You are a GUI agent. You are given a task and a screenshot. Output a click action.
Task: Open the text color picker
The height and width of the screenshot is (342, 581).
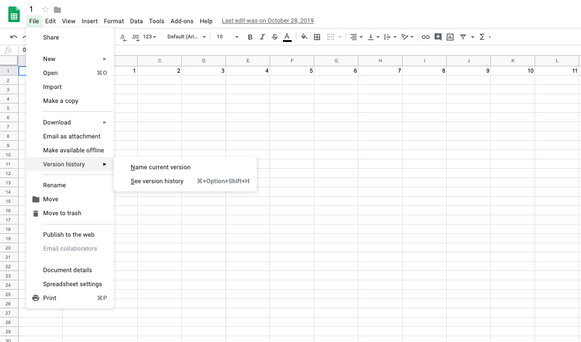(287, 37)
